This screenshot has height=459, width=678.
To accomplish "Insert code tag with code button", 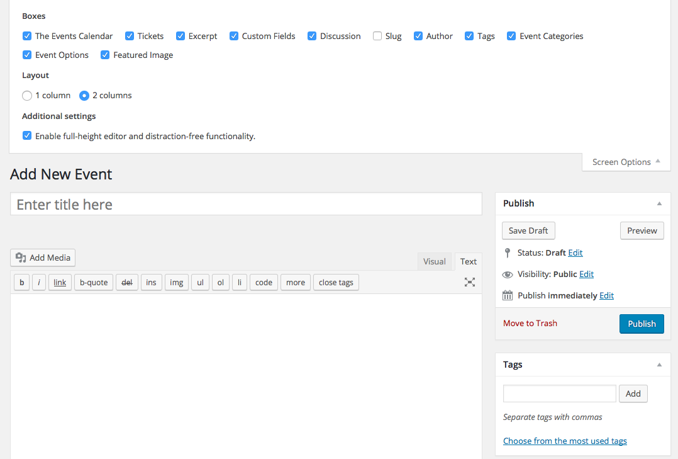I will 264,282.
